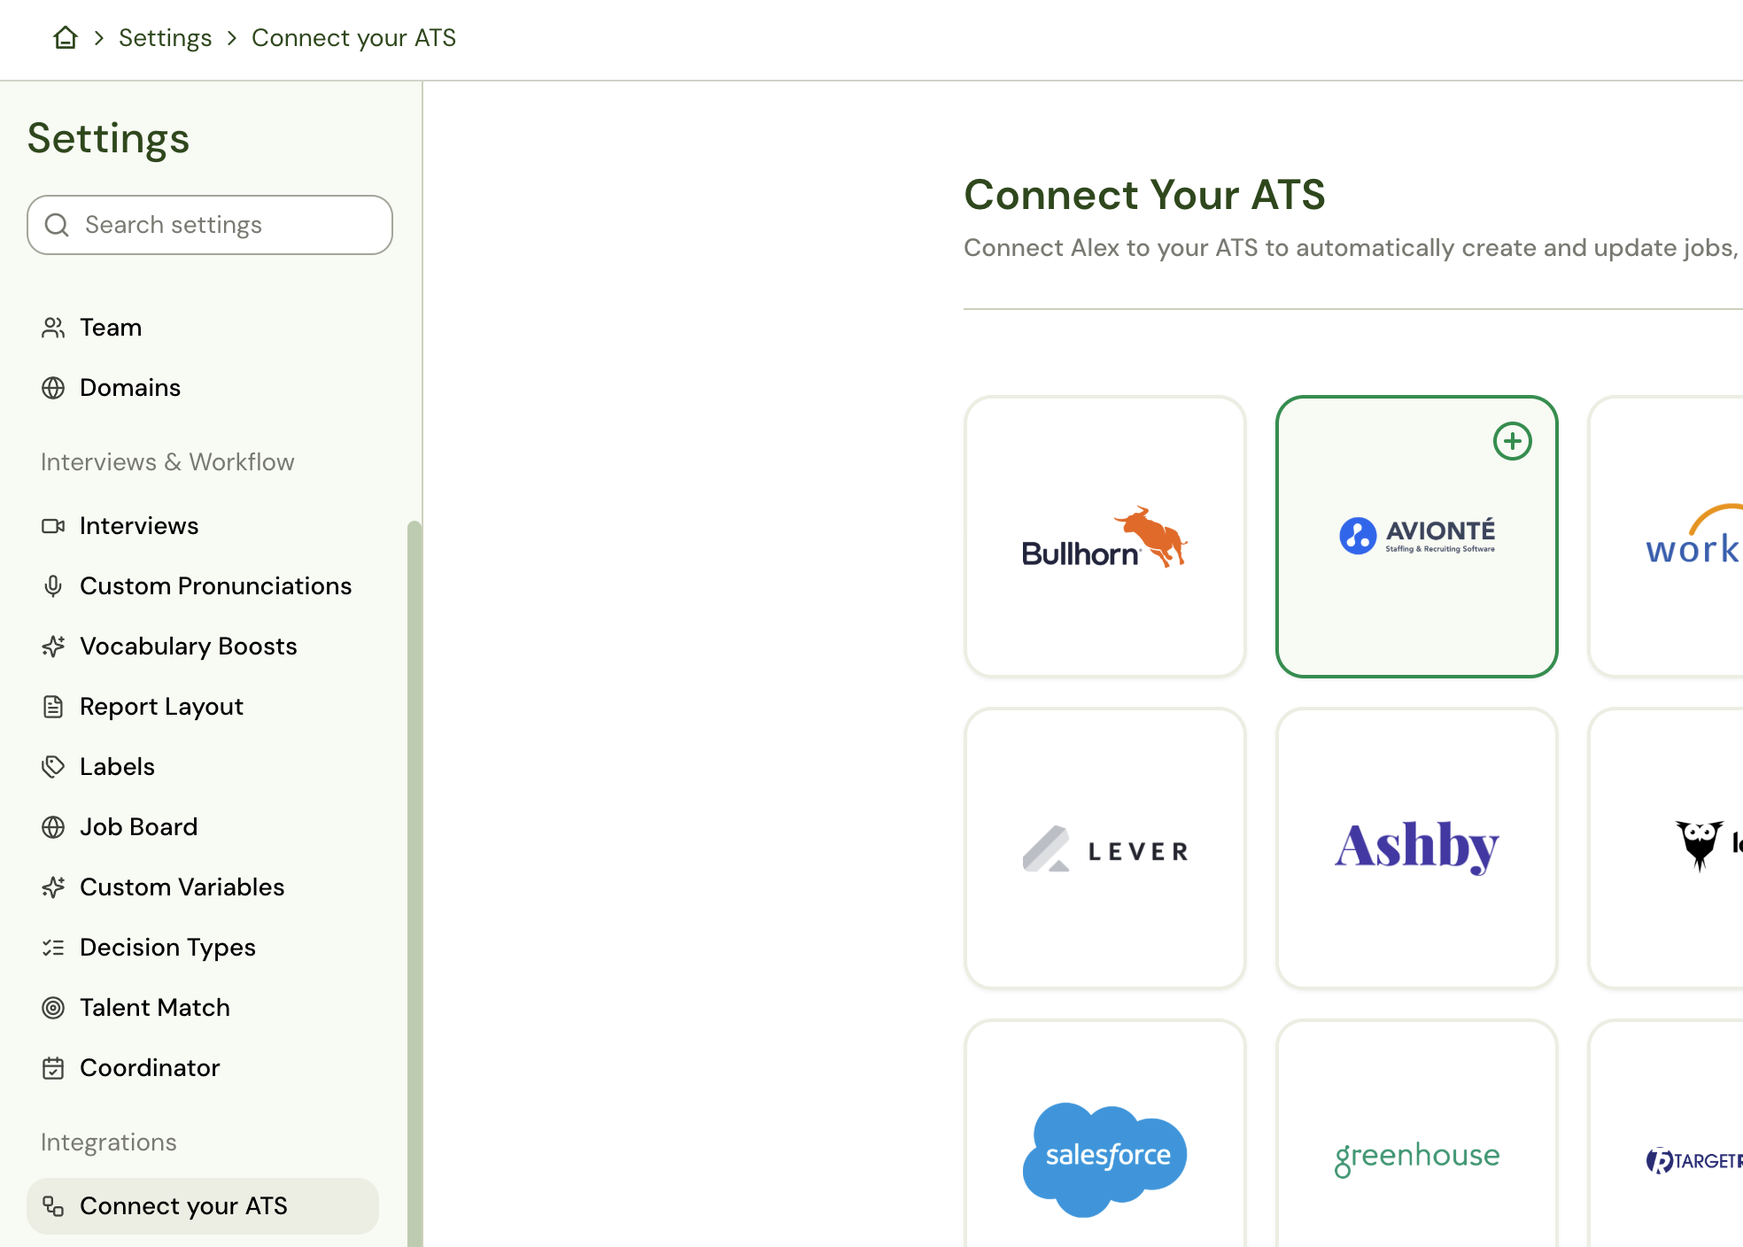Image resolution: width=1743 pixels, height=1247 pixels.
Task: Open Coordinator settings
Action: pos(150,1068)
